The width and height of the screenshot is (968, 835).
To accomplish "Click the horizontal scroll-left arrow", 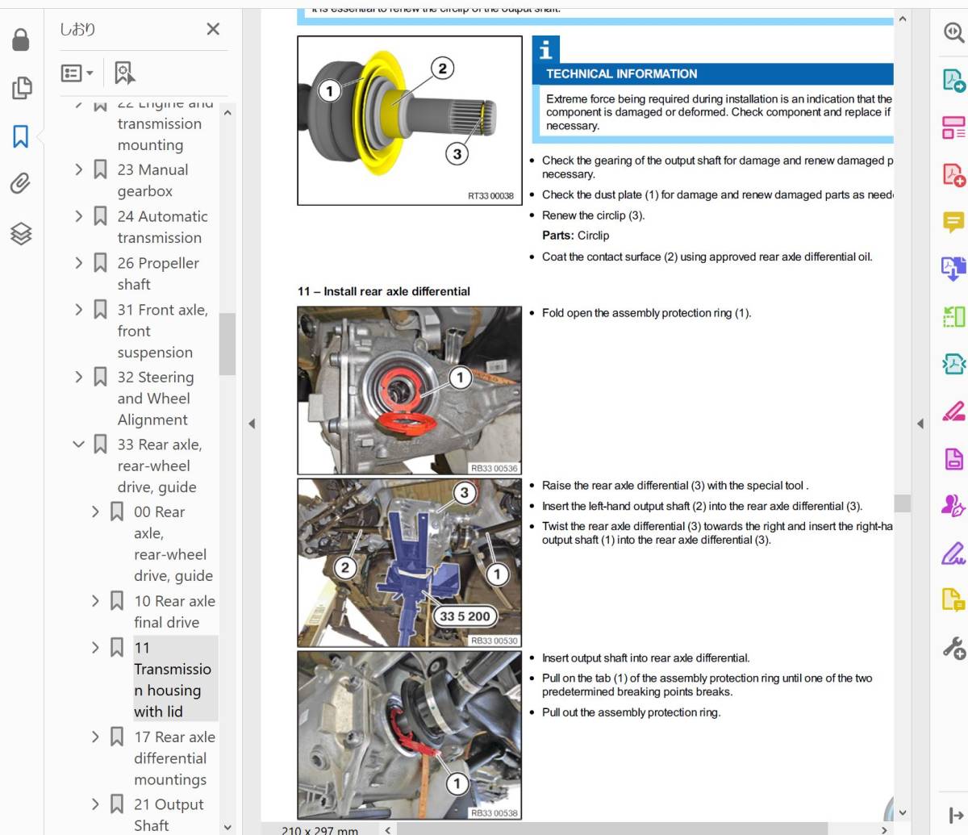I will (x=388, y=829).
